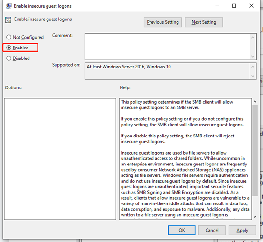This screenshot has width=263, height=242.
Task: Click the title bar policy window icon
Action: [9, 6]
